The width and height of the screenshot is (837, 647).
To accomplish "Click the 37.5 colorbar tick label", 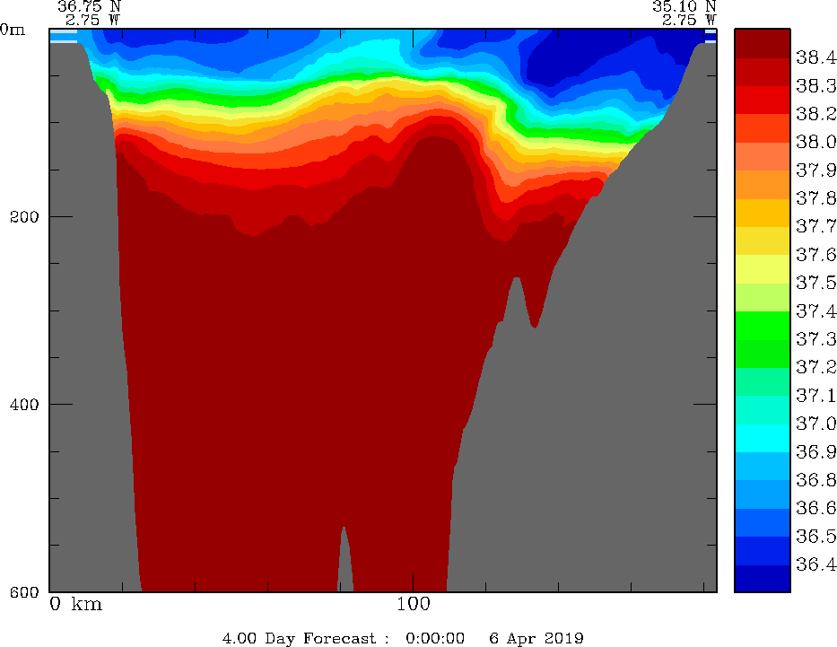I will tap(815, 283).
